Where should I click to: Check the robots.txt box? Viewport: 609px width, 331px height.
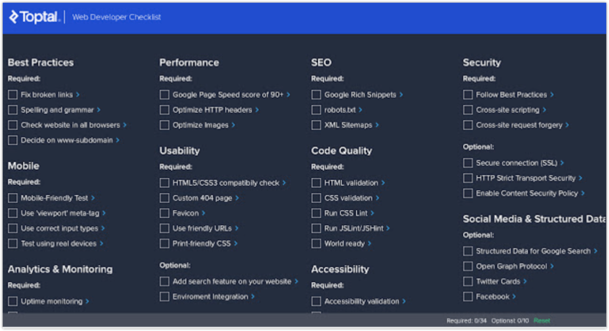point(316,110)
